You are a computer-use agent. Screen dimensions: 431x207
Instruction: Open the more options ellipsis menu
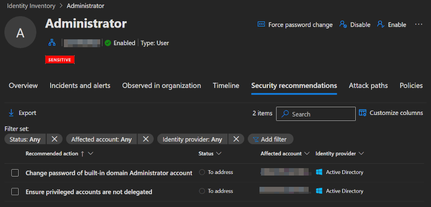tap(419, 25)
